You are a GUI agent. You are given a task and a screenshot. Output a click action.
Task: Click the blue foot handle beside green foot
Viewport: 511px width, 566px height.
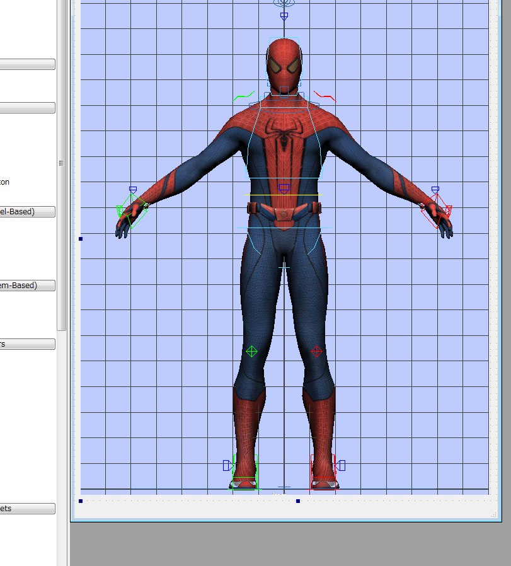(x=227, y=466)
